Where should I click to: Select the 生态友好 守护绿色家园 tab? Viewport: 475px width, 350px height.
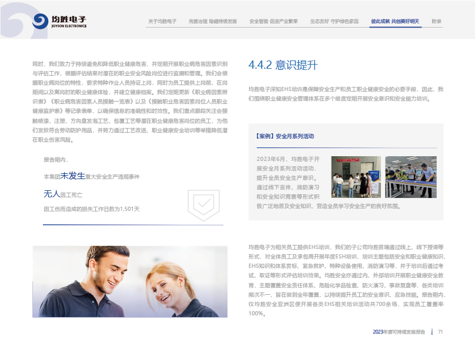334,21
